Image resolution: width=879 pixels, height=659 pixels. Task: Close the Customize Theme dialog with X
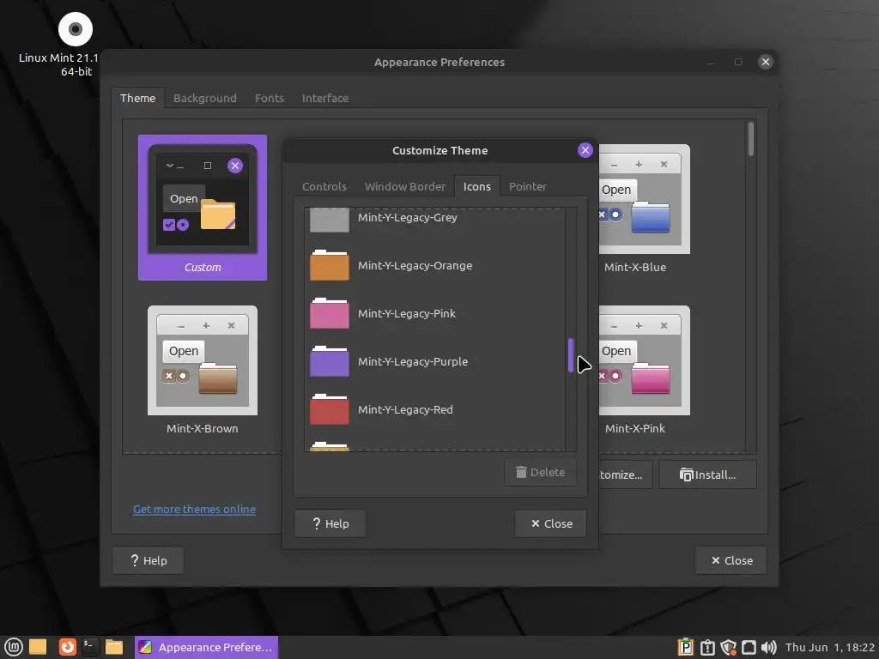(585, 150)
